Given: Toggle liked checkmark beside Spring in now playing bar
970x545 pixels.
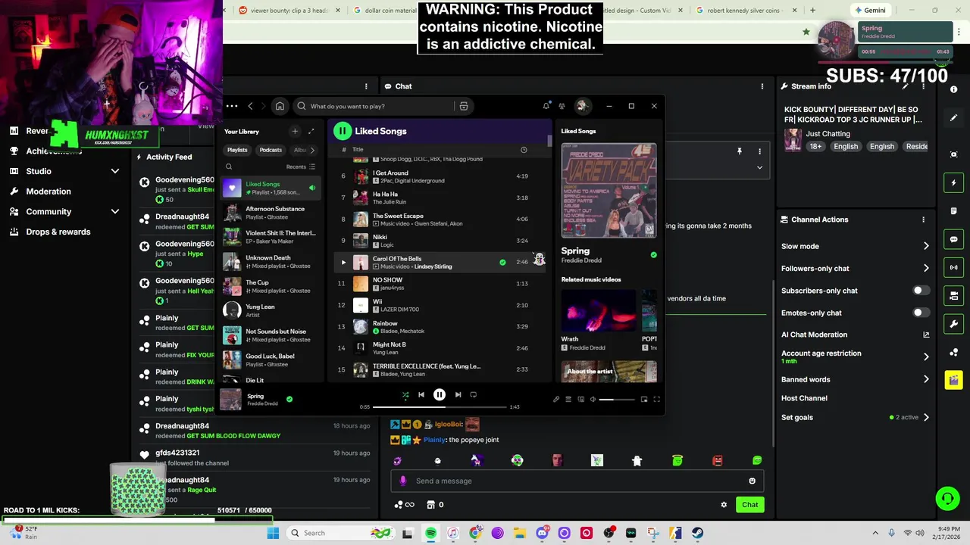Looking at the screenshot, I should pos(289,399).
